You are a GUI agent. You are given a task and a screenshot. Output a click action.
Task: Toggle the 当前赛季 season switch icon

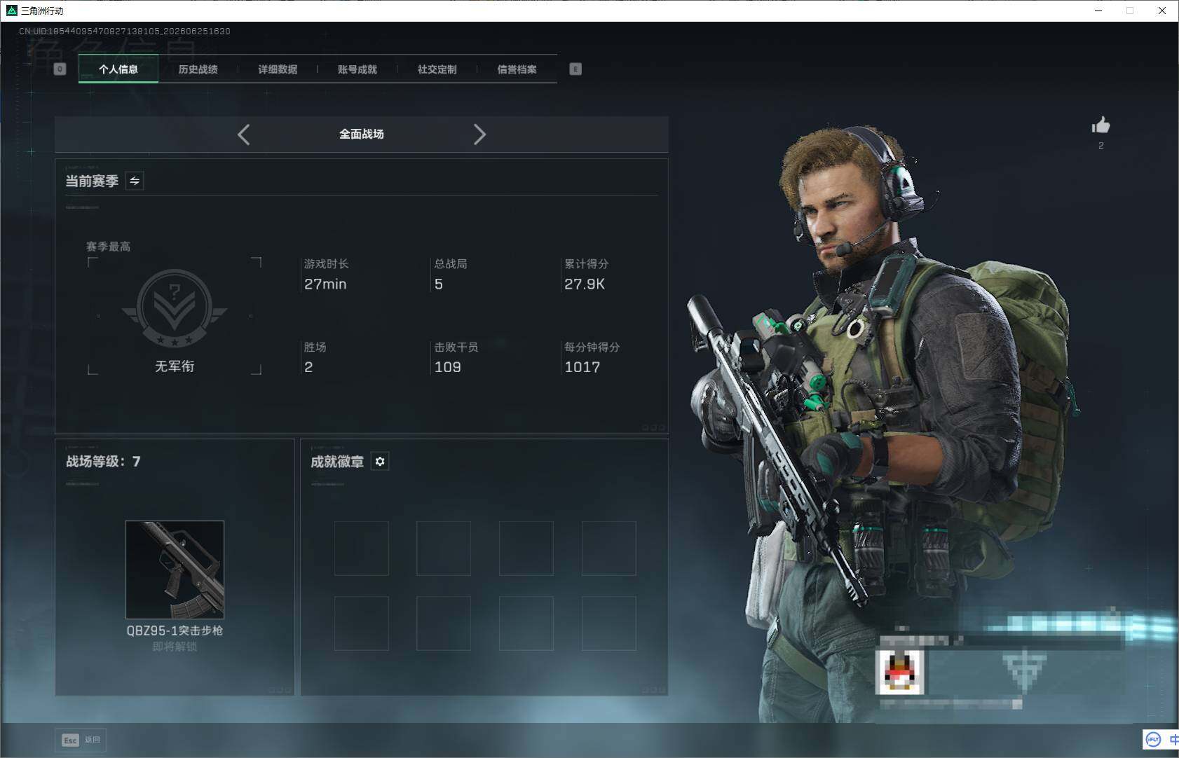point(135,181)
